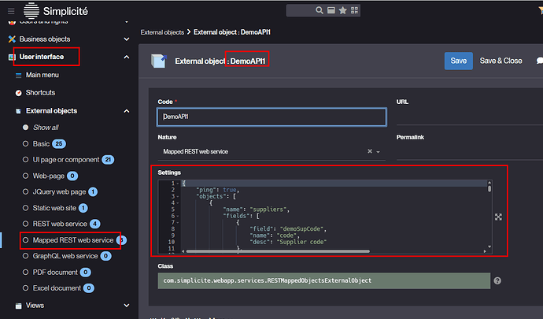Click the UI page badge 21

click(108, 160)
